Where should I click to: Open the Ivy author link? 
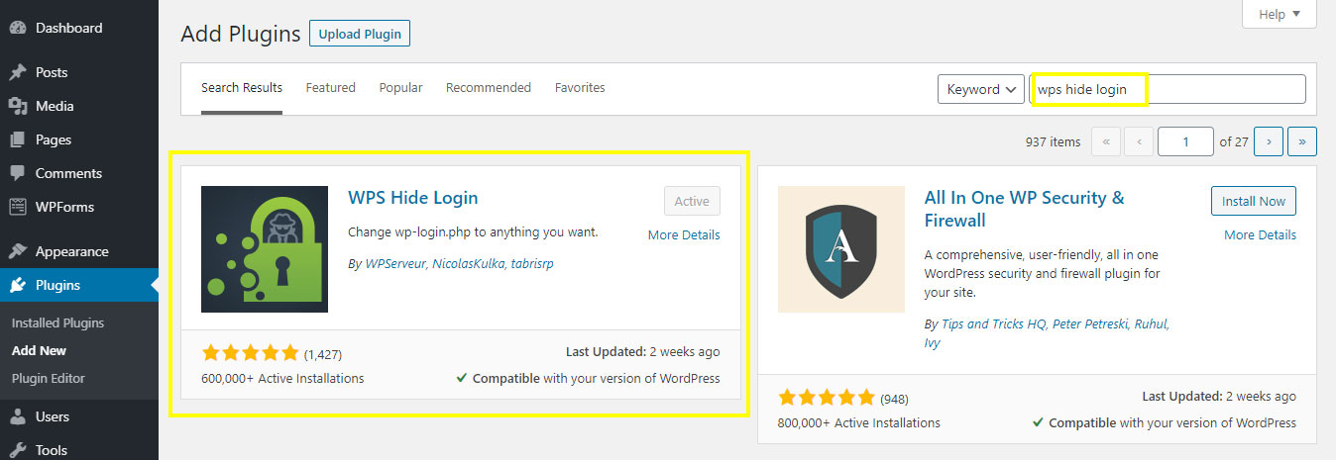tap(932, 343)
